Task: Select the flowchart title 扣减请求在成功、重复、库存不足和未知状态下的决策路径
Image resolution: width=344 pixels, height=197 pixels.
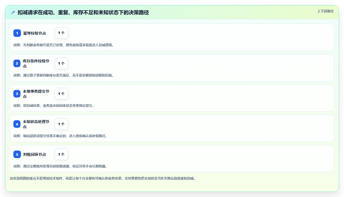Action: (83, 12)
